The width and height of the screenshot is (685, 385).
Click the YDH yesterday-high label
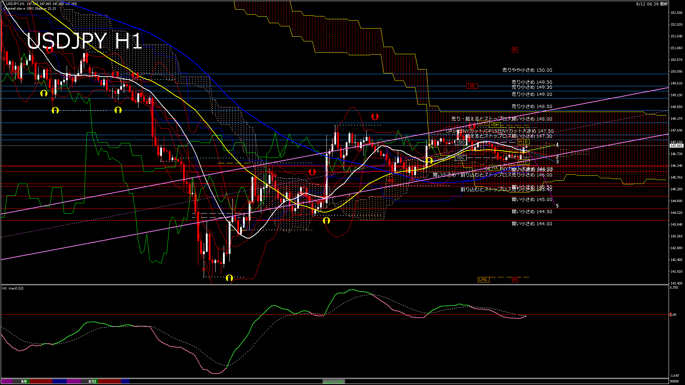pyautogui.click(x=494, y=125)
